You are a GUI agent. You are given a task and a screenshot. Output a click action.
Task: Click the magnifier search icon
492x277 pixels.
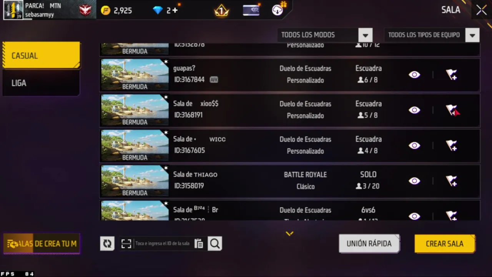[215, 244]
